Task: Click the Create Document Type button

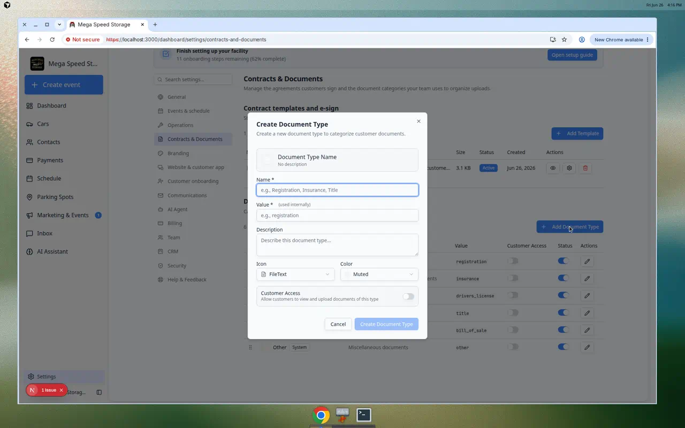Action: (386, 324)
